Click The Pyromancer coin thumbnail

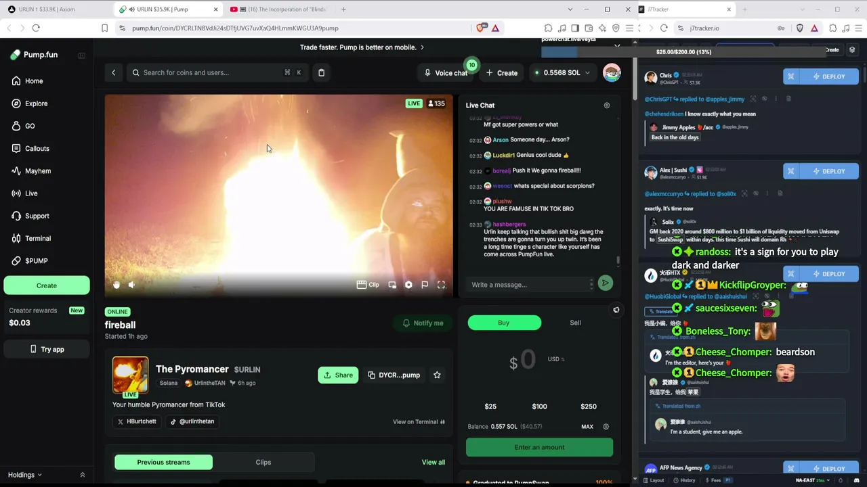[x=130, y=375]
